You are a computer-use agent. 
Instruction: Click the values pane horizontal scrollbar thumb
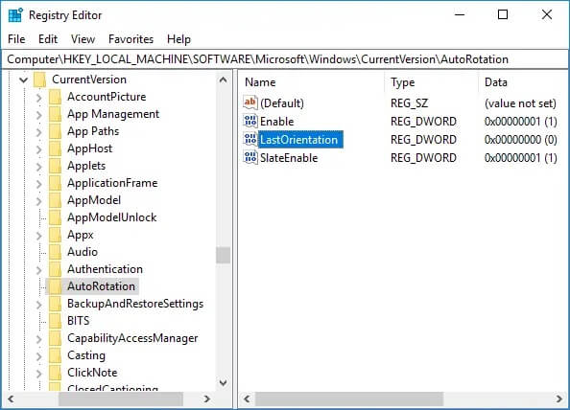pos(349,399)
